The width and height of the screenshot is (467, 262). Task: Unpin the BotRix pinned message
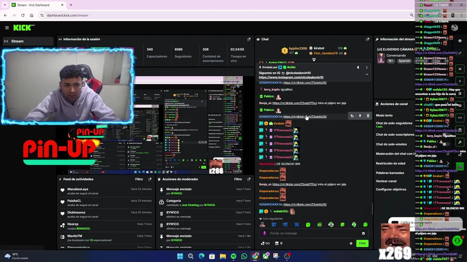[x=358, y=67]
